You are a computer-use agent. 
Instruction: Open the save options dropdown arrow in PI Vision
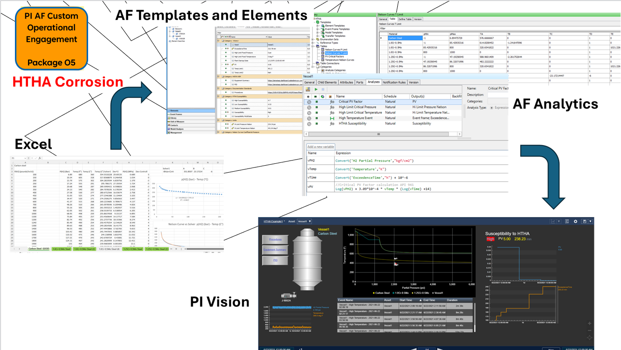coord(590,222)
